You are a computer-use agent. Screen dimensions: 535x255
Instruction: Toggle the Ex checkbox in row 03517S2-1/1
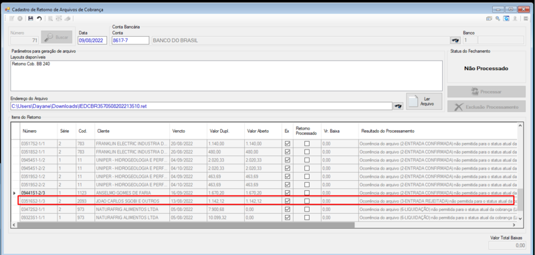click(288, 144)
